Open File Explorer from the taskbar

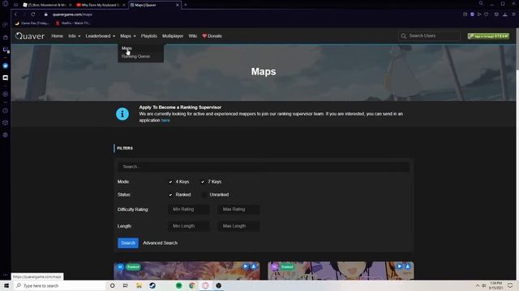coord(139,285)
